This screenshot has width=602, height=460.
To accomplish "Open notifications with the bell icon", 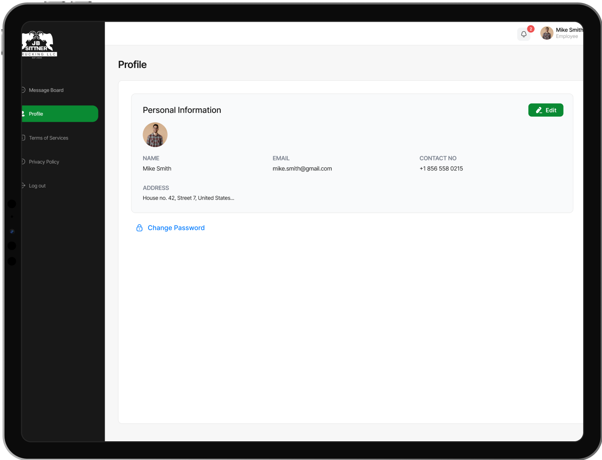I will click(x=524, y=34).
